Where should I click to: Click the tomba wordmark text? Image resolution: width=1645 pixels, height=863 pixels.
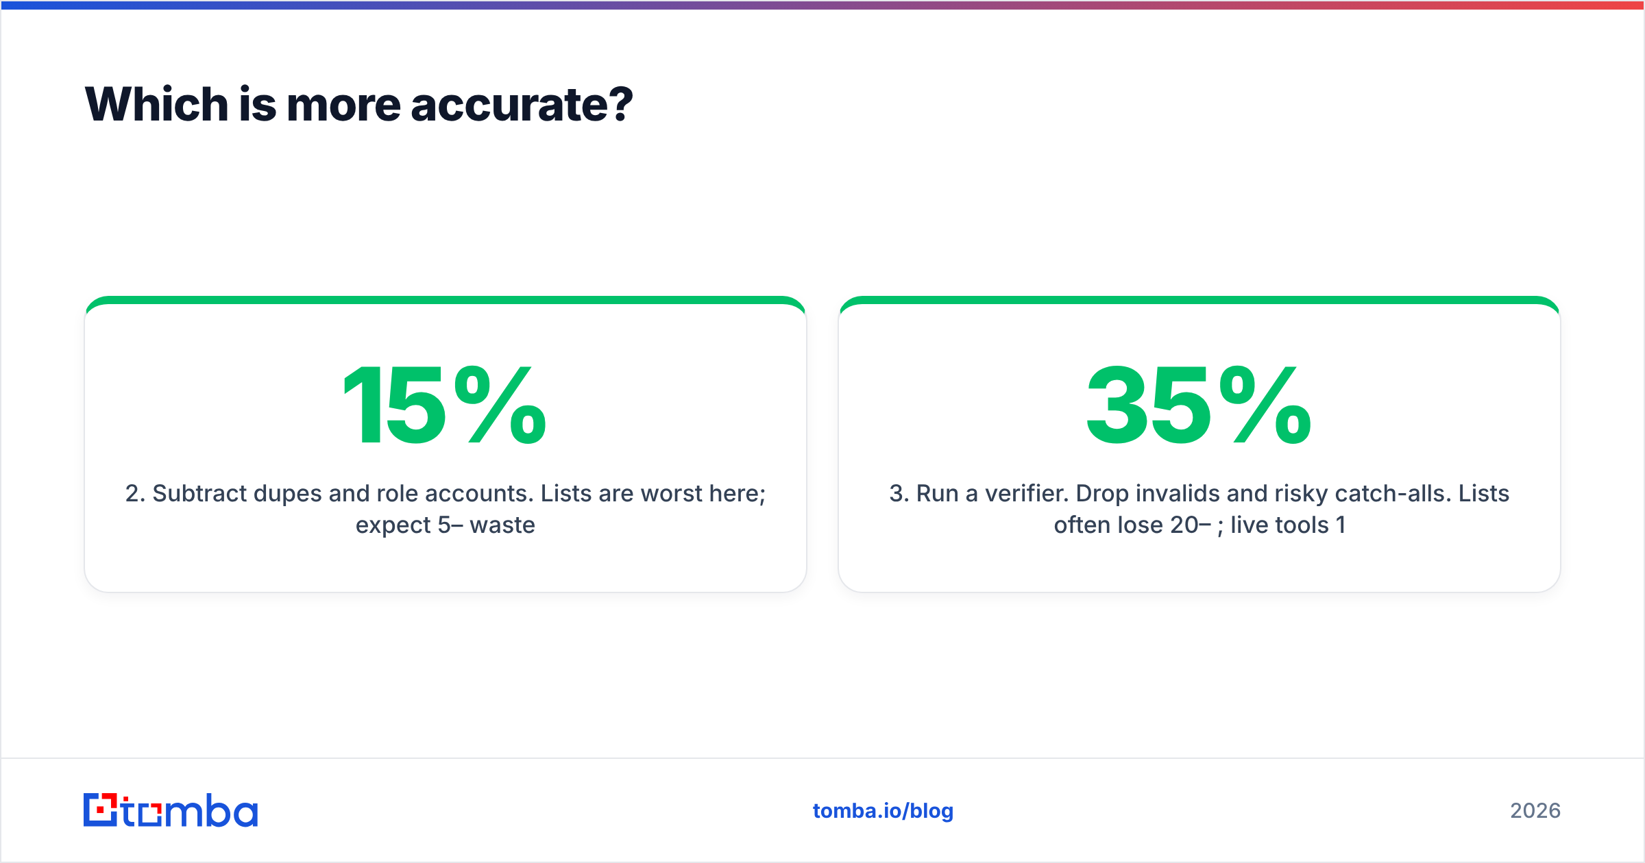(190, 810)
